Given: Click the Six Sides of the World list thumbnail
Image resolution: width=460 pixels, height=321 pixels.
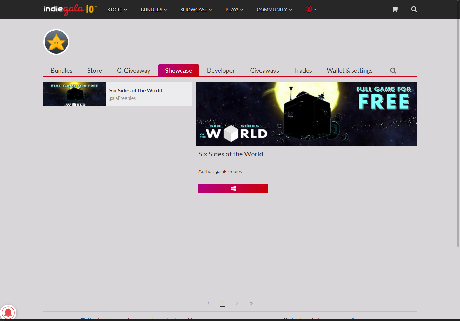Looking at the screenshot, I should coord(75,94).
